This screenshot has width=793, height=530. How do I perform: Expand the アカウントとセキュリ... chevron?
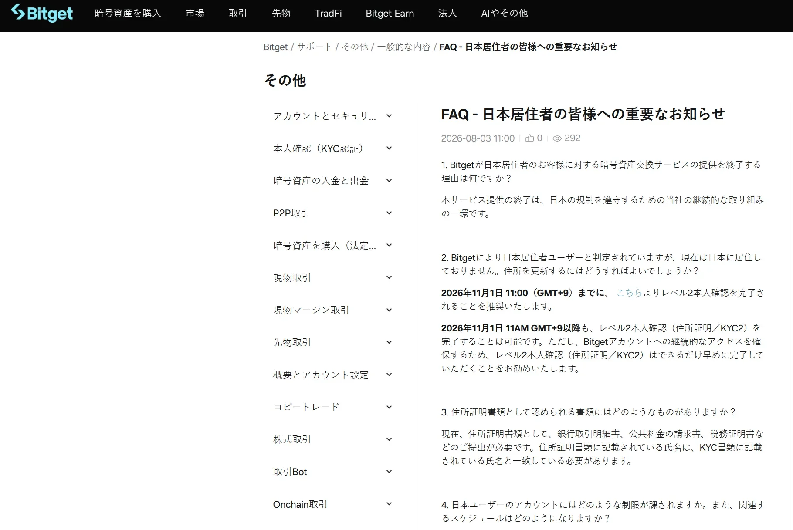(389, 116)
